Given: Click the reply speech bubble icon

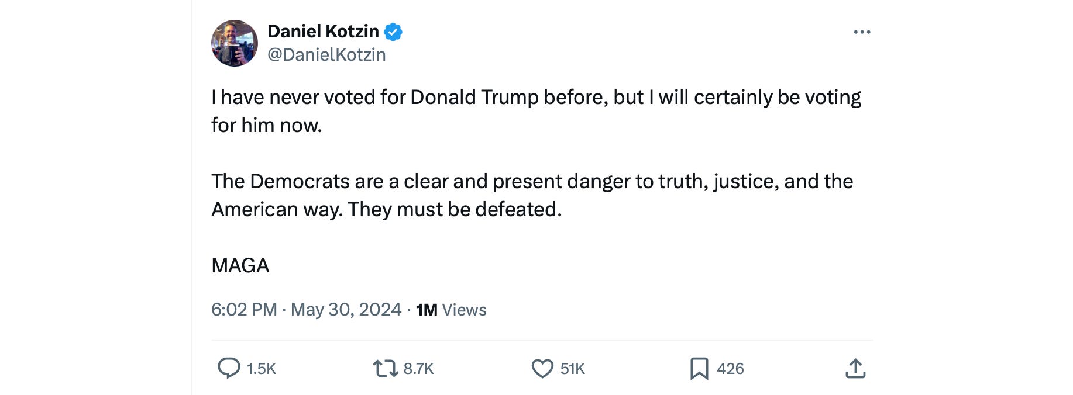Looking at the screenshot, I should point(229,368).
